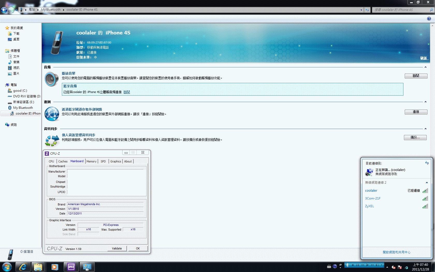The width and height of the screenshot is (435, 272).
Task: Click the network tray icon
Action: [406, 267]
